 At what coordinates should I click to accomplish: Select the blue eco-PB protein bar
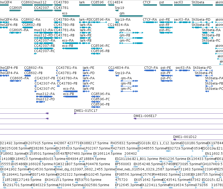[70, 97]
